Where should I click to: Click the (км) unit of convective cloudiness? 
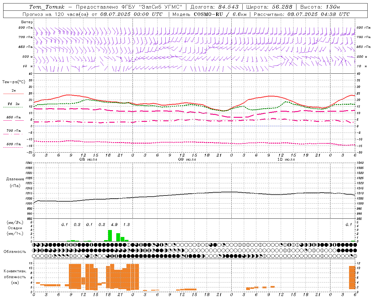click(x=15, y=282)
